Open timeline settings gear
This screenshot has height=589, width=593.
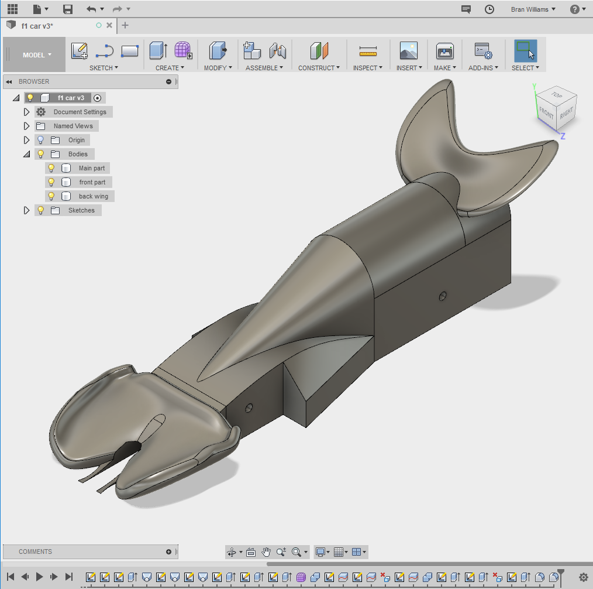coord(584,577)
